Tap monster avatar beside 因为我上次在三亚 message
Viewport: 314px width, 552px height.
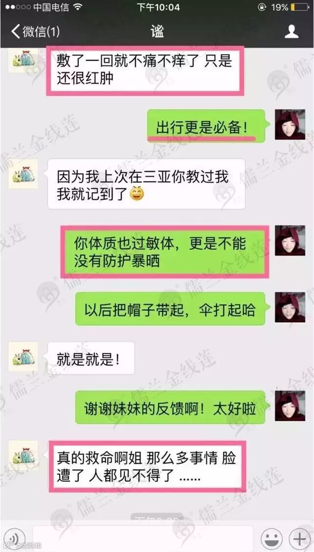(x=23, y=173)
